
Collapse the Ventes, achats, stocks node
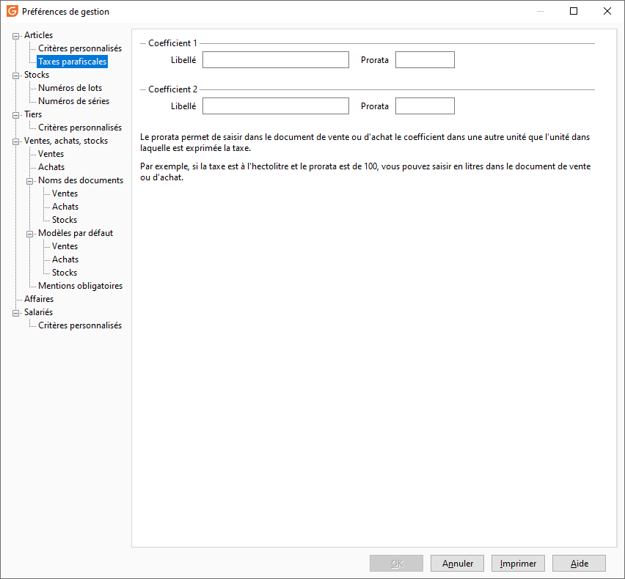pyautogui.click(x=15, y=141)
